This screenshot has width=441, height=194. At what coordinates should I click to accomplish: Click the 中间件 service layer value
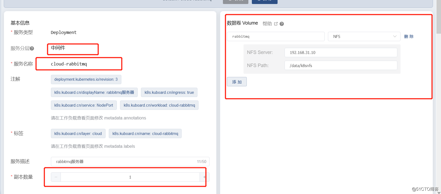(x=58, y=48)
